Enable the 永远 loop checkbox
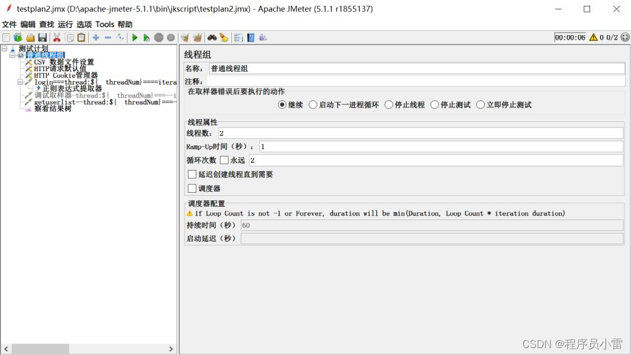The height and width of the screenshot is (355, 631). 225,159
